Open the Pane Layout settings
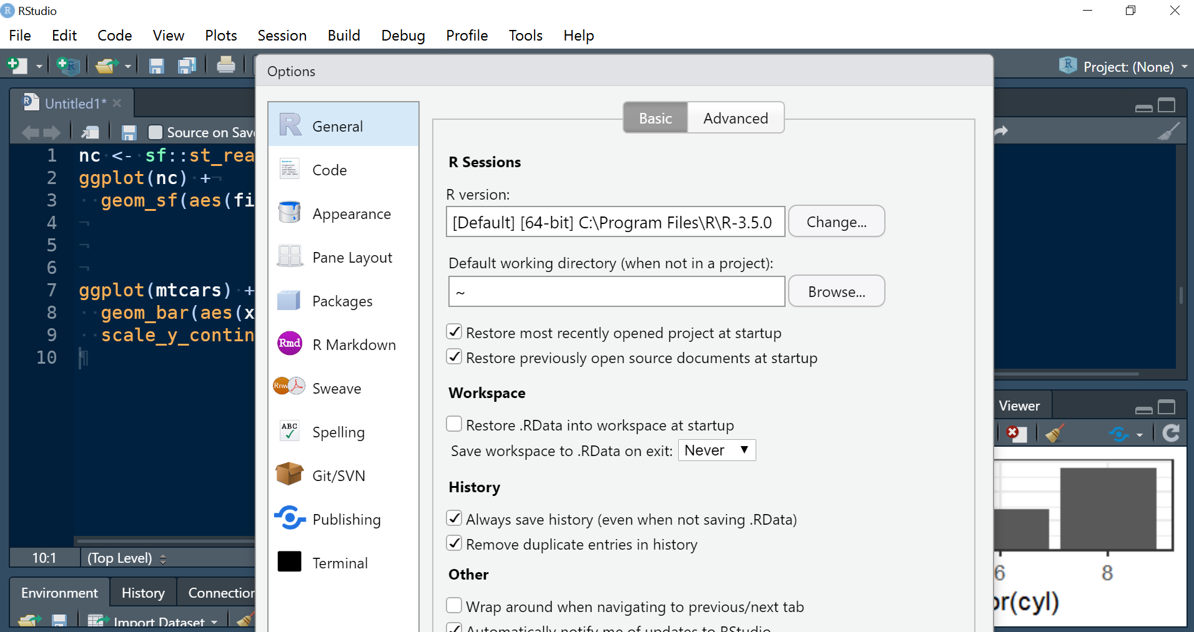This screenshot has width=1194, height=632. point(352,257)
